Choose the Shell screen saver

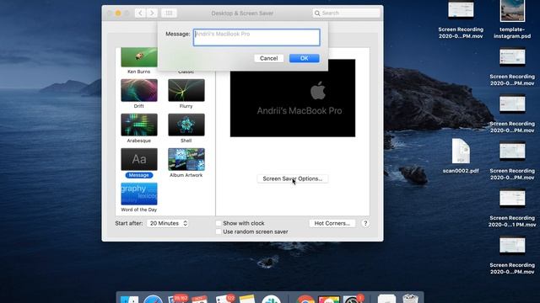tap(186, 125)
